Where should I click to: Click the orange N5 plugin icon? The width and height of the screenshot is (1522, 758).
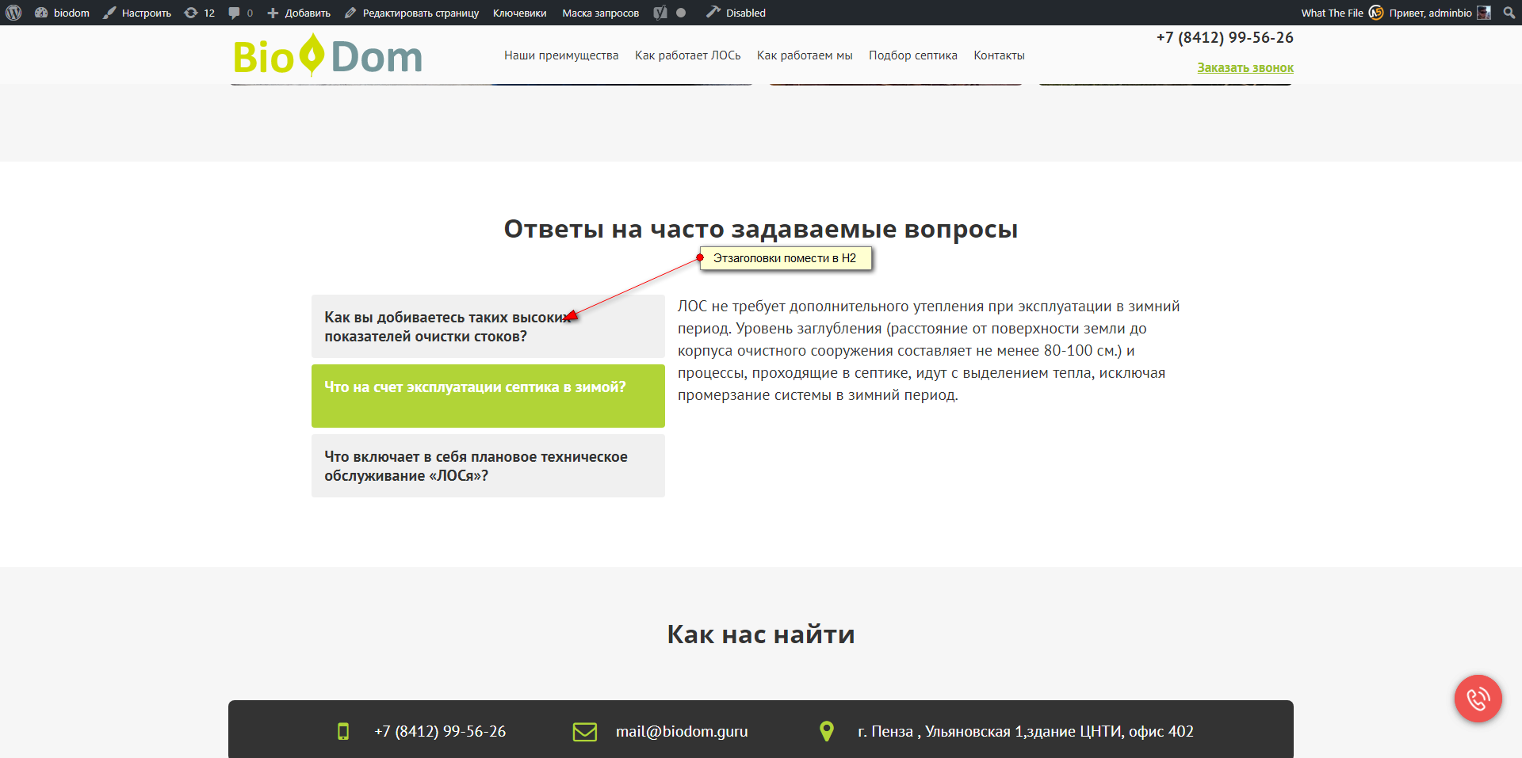(x=1376, y=13)
